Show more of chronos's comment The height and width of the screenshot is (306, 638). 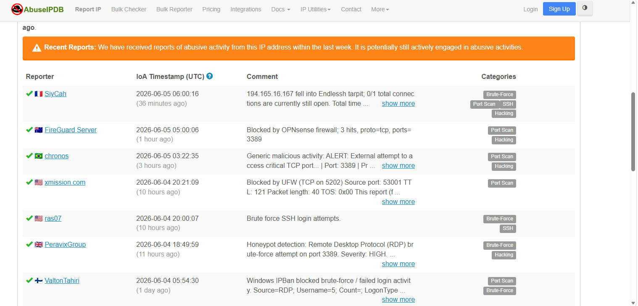pos(398,166)
